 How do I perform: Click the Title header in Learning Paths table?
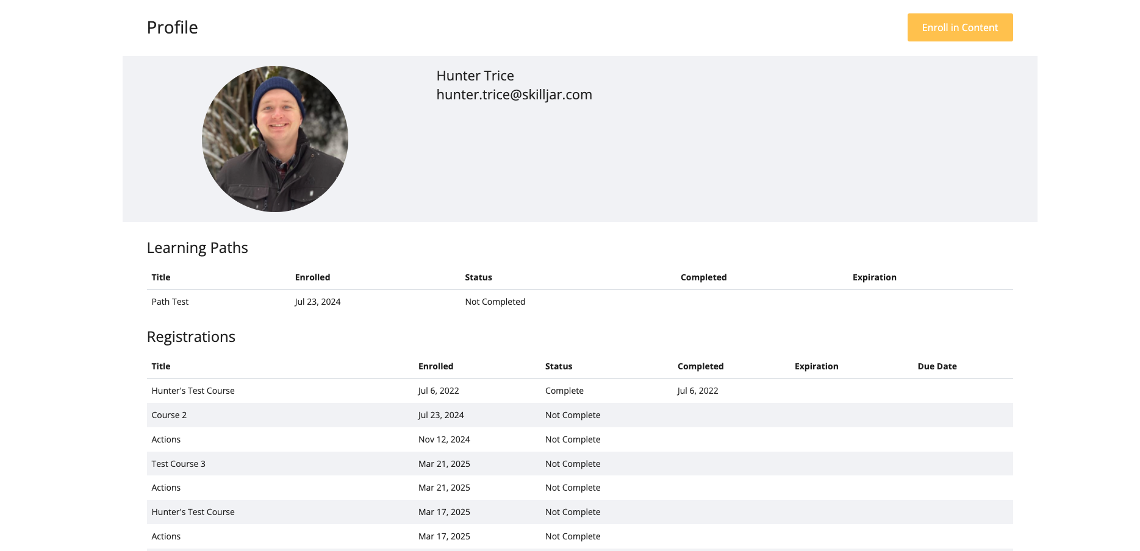tap(161, 277)
